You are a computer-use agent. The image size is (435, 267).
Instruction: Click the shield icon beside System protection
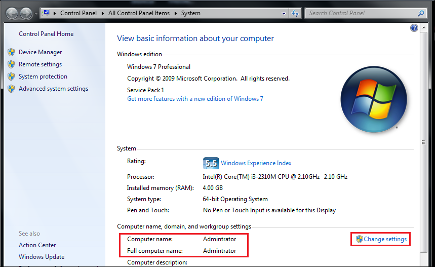[11, 77]
